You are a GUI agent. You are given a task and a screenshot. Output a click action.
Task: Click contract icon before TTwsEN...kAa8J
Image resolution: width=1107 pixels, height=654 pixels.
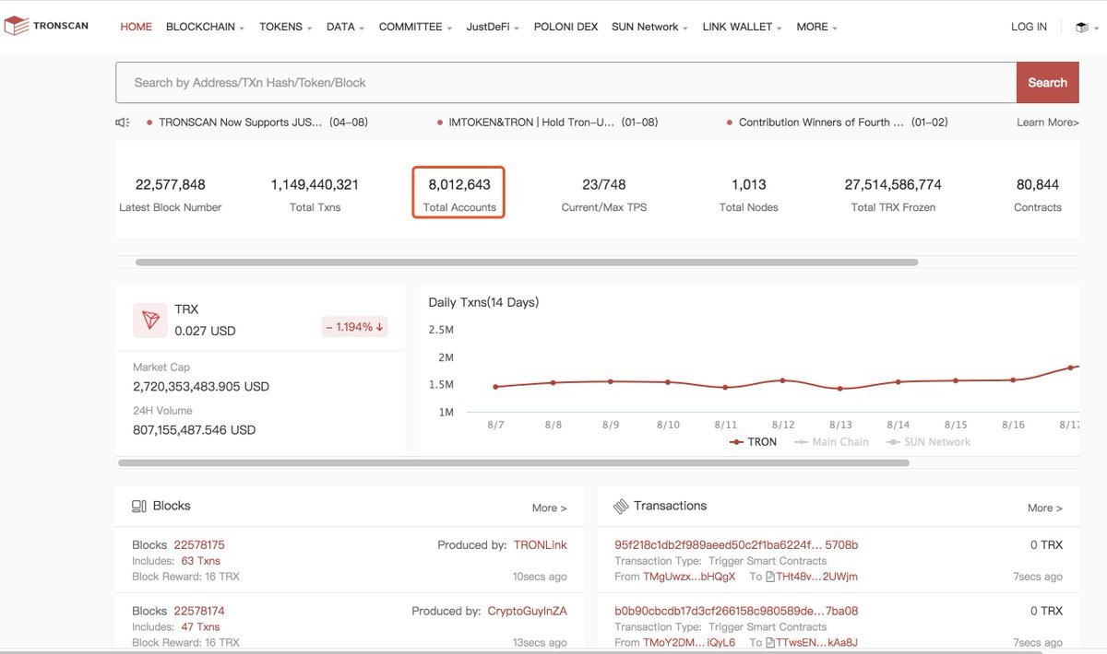click(x=770, y=642)
